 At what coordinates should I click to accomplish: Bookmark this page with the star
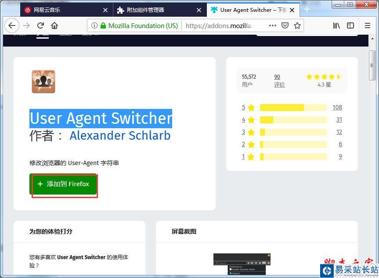pos(297,25)
